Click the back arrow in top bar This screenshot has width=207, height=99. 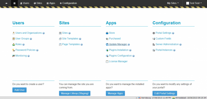coord(6,3)
